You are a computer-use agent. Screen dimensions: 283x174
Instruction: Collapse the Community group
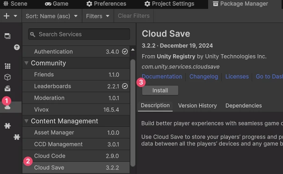tap(26, 63)
